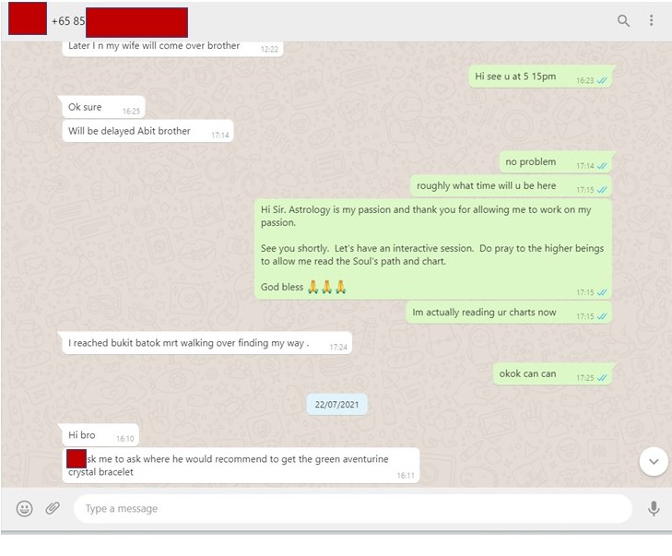672x556 pixels.
Task: Click the Type a message field
Action: tap(353, 508)
